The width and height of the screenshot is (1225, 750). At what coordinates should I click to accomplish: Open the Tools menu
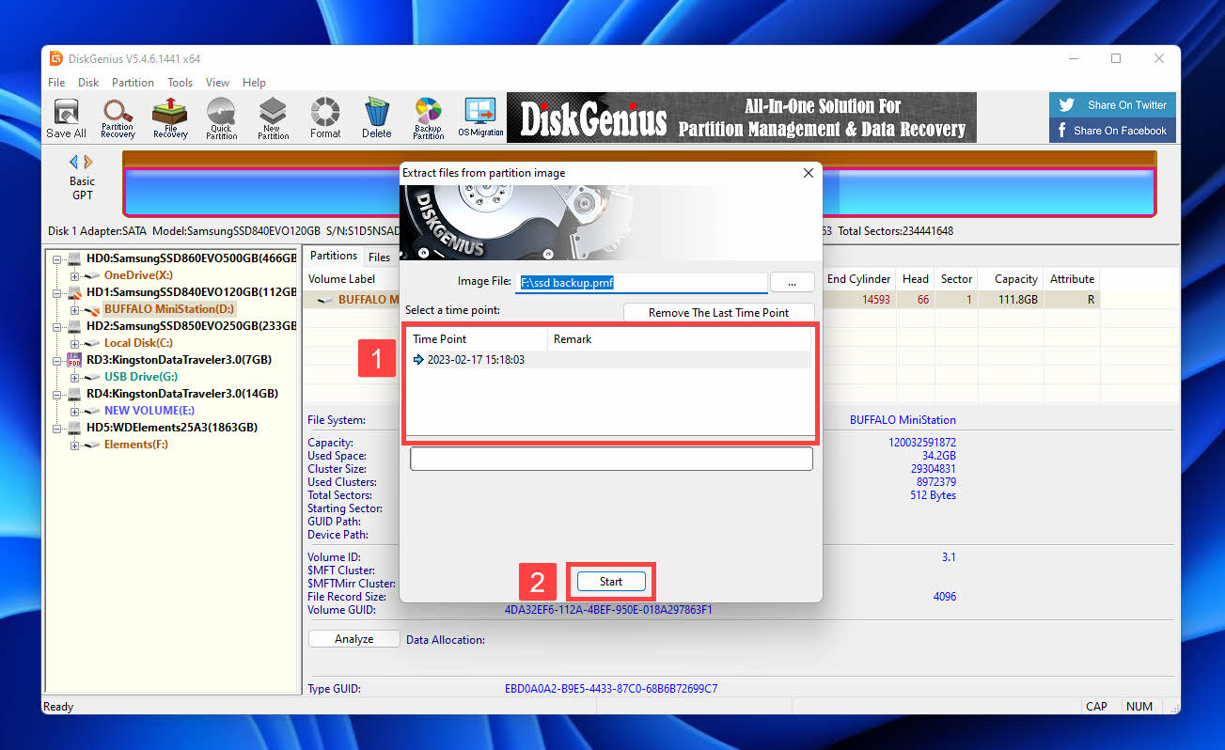180,83
